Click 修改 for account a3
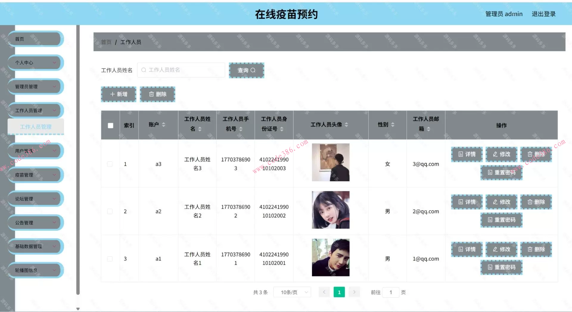572x312 pixels. coord(501,154)
